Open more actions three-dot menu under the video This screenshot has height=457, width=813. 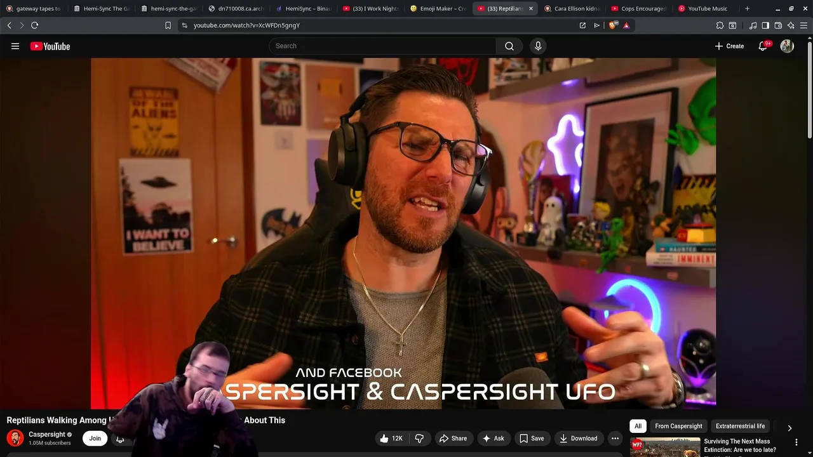point(615,438)
